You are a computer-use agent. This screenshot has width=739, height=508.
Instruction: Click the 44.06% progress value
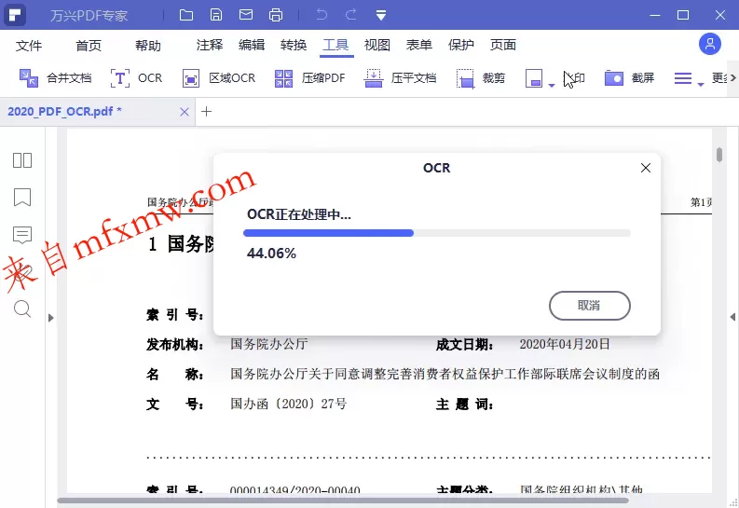(271, 254)
